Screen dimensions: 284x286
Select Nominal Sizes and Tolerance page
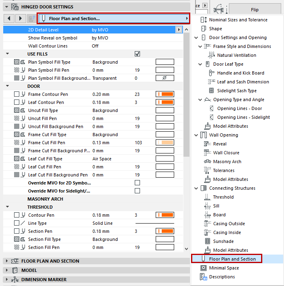[238, 20]
